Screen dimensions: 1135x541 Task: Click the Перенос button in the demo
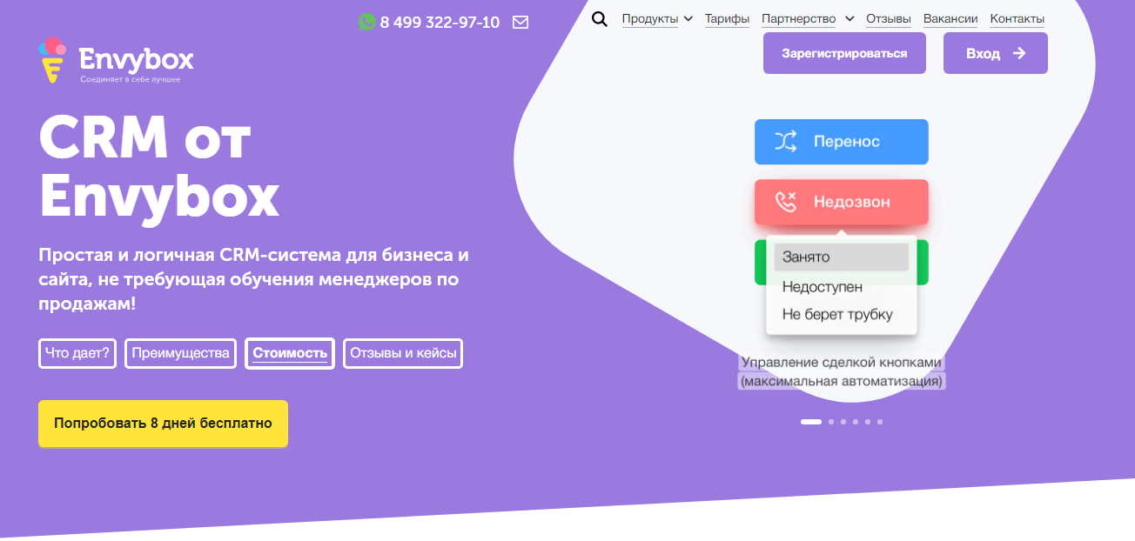(842, 142)
